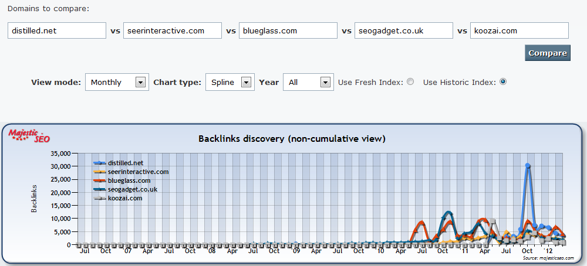Screen dimensions: 587x266
Task: Click the 10,000 y-axis value
Action: pyautogui.click(x=60, y=219)
